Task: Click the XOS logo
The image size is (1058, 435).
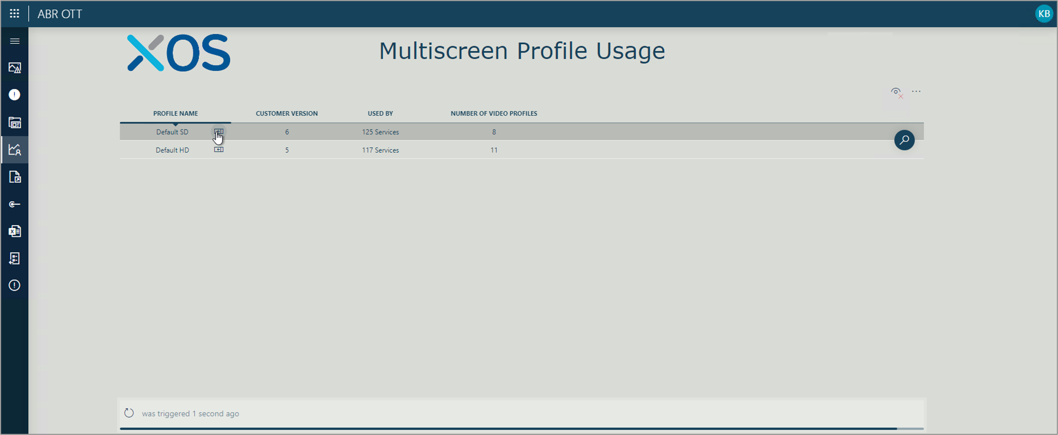Action: click(x=179, y=52)
